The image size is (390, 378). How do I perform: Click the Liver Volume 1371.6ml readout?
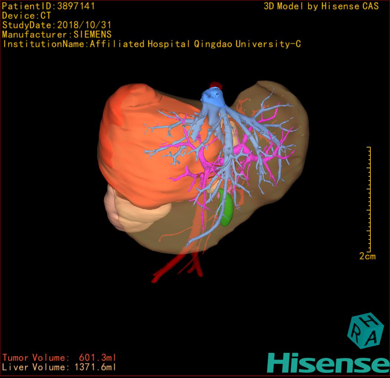coord(59,368)
